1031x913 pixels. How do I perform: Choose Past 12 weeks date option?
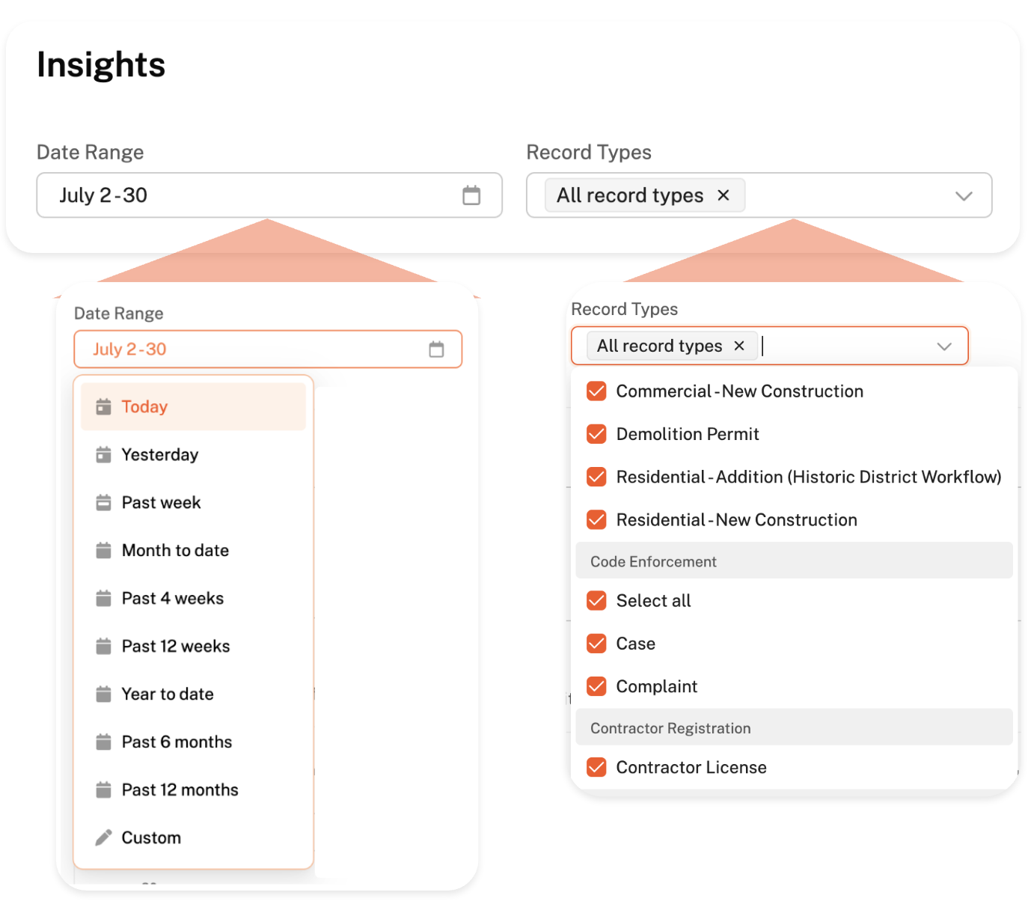click(x=176, y=647)
